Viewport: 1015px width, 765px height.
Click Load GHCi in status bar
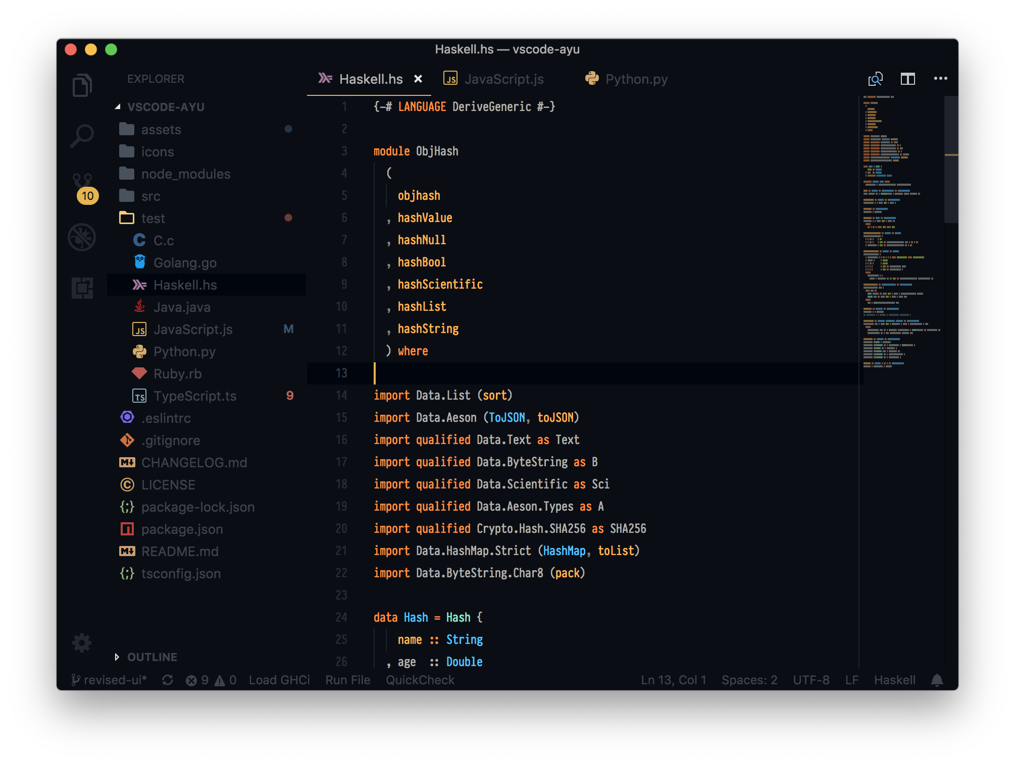(x=279, y=680)
